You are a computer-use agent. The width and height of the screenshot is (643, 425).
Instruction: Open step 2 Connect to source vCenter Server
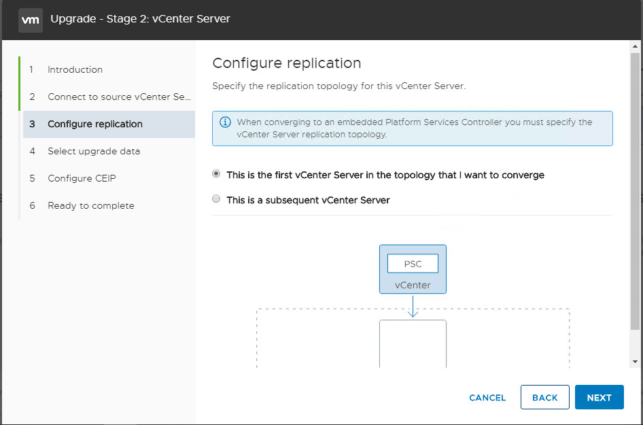(118, 97)
